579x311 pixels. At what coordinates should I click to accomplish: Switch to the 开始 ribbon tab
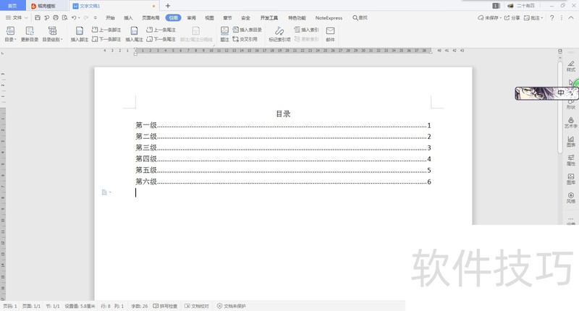click(x=110, y=17)
